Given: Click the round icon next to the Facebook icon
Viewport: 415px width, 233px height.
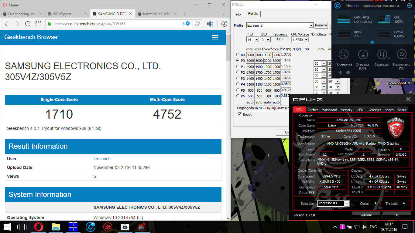Looking at the screenshot, I should click(348, 73).
